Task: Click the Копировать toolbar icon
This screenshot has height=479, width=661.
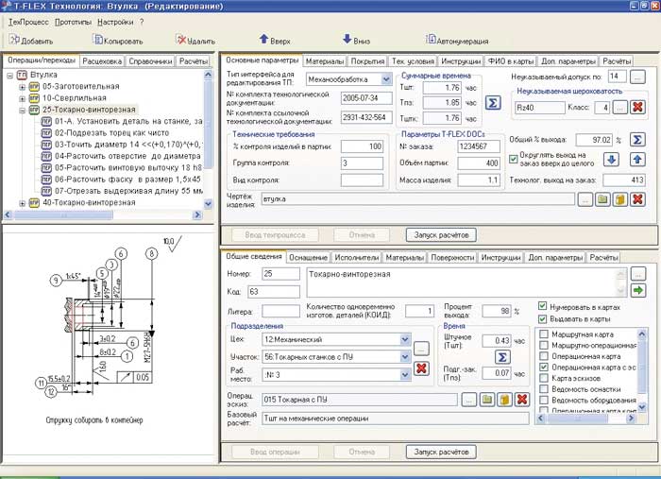Action: pyautogui.click(x=98, y=40)
